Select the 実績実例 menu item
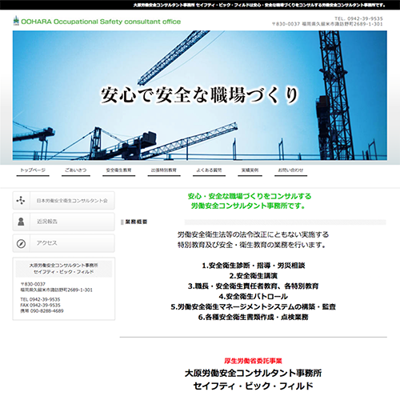This screenshot has width=400, height=400. pos(250,170)
